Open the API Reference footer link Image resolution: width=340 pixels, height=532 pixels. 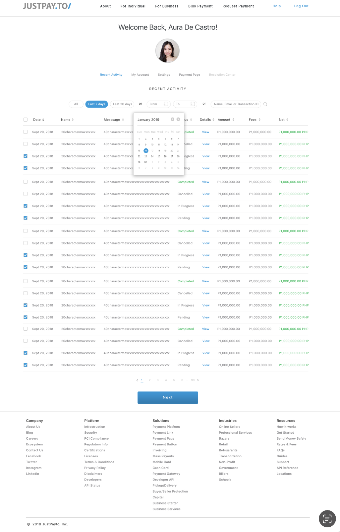click(288, 468)
